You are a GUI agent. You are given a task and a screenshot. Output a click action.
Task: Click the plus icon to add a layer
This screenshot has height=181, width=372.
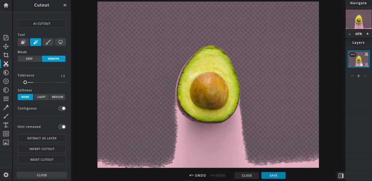[x=359, y=76]
